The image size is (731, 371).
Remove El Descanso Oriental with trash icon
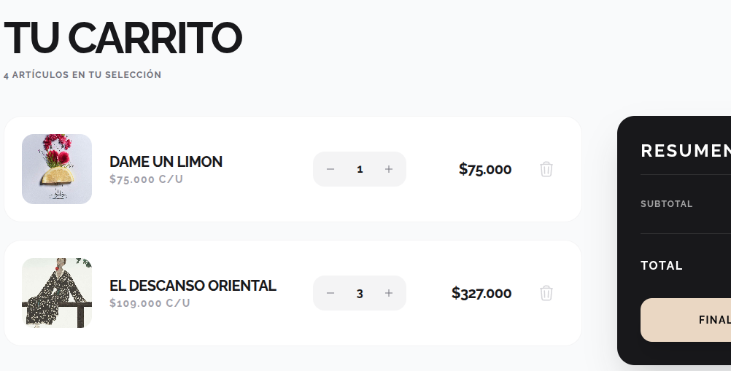coord(546,293)
